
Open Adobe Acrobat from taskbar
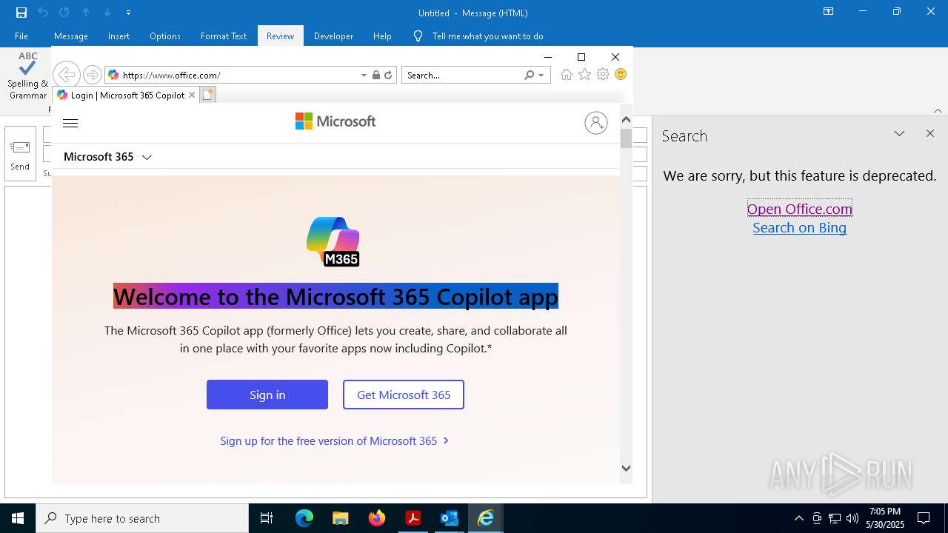413,518
